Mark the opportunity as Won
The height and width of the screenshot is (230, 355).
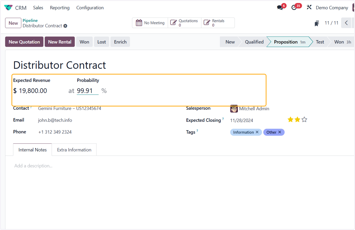[84, 42]
